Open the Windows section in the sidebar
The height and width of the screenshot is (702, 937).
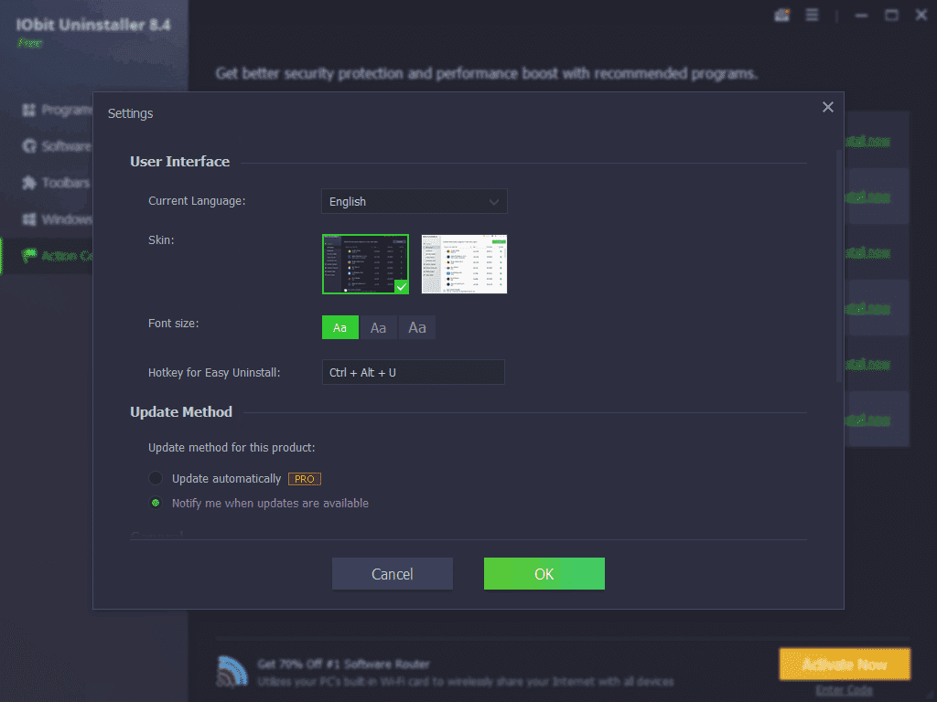tap(57, 219)
